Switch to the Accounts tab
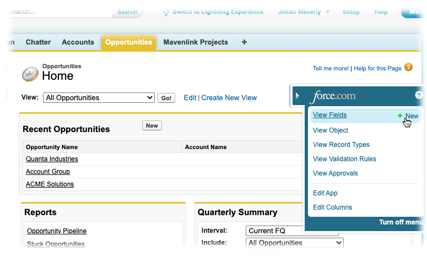 click(x=78, y=42)
